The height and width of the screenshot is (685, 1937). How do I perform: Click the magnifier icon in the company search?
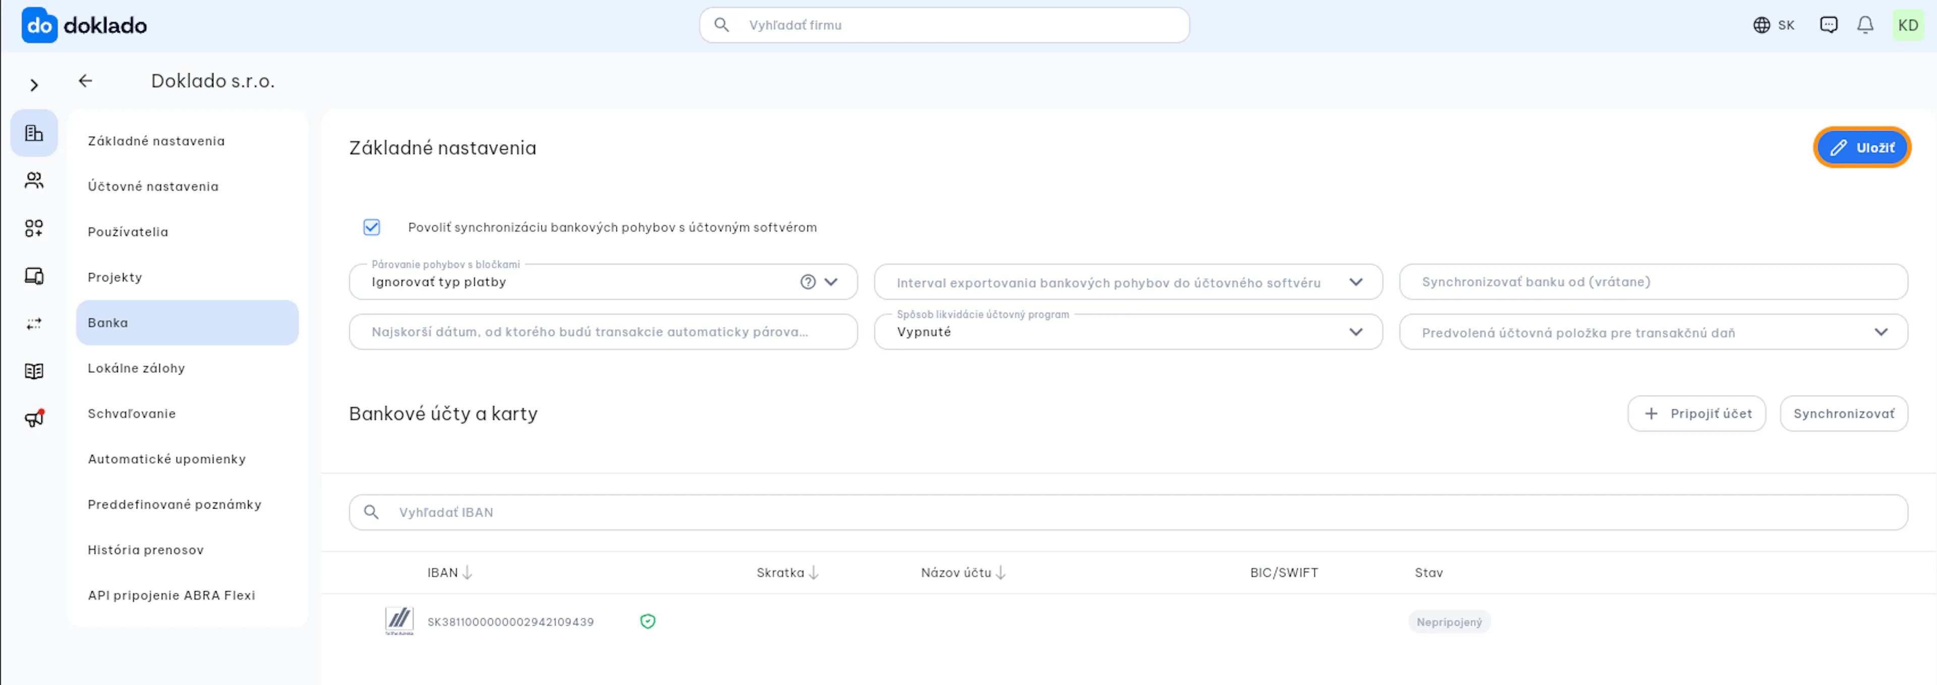point(721,25)
